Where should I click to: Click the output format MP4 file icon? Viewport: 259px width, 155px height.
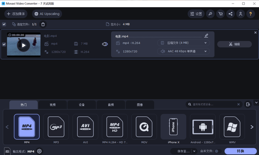8,151
